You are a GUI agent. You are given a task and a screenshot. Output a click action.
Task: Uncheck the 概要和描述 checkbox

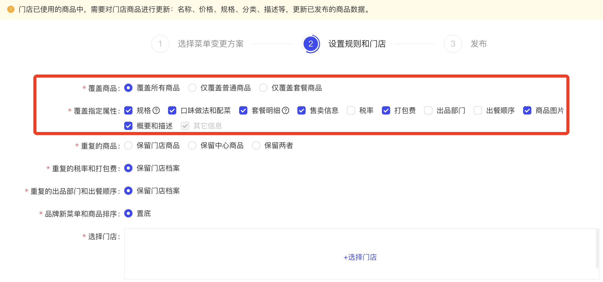pyautogui.click(x=128, y=126)
